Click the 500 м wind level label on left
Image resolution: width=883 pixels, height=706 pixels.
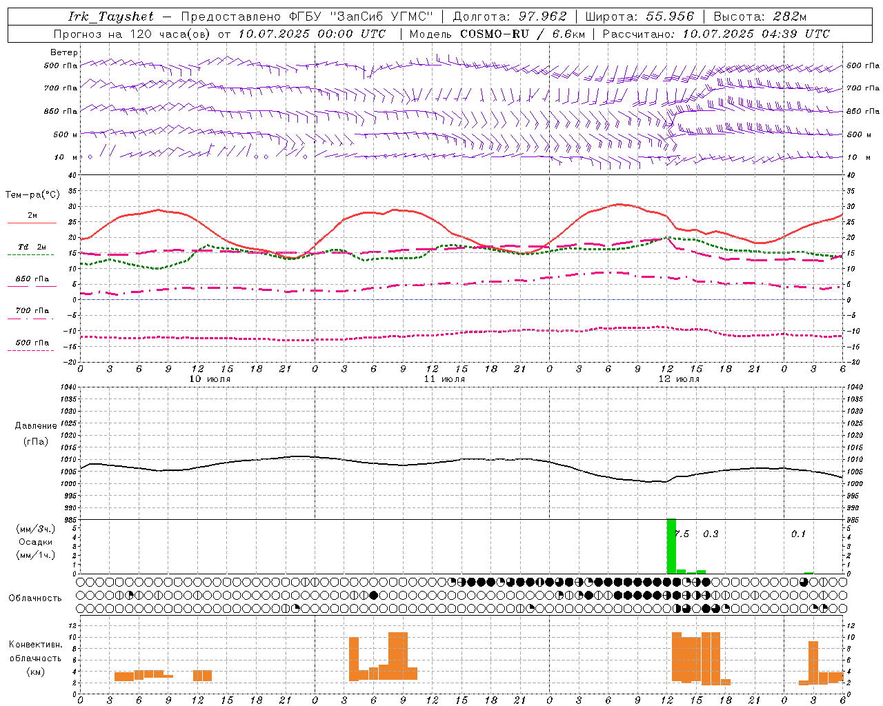point(66,134)
